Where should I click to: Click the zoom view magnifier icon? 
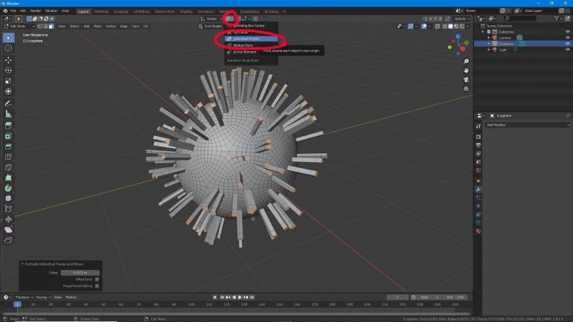tap(466, 62)
